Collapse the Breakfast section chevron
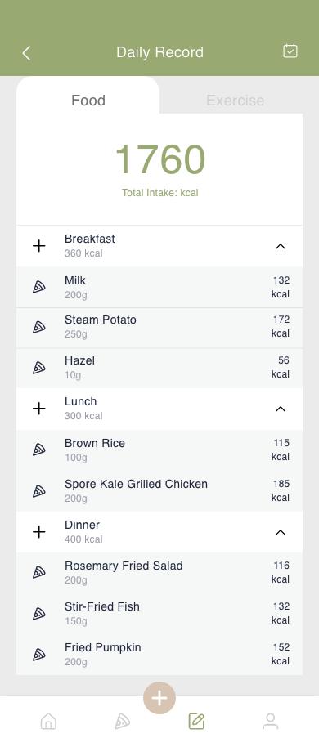Screen dimensions: 319x747 point(281,246)
